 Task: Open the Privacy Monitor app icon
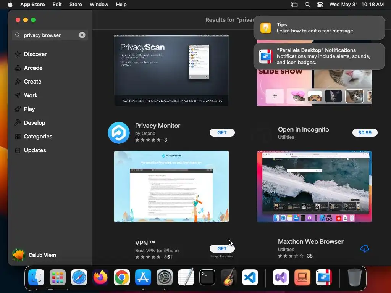click(119, 132)
